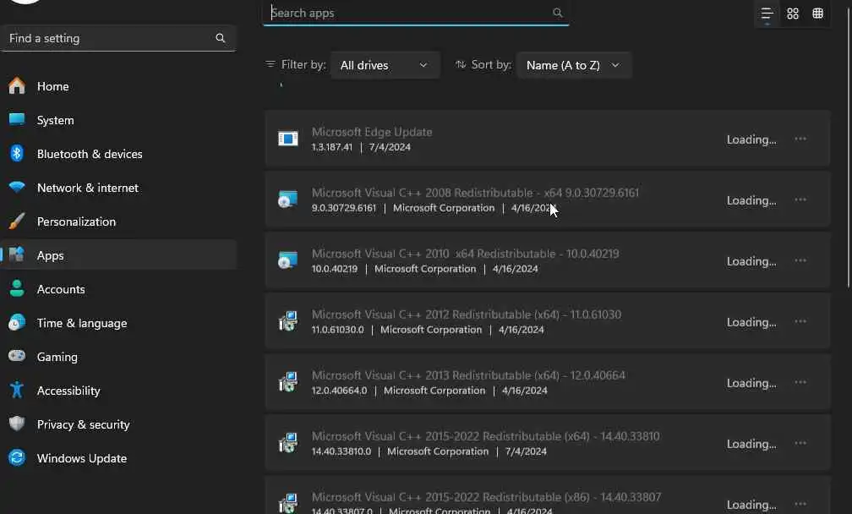Open more options for Microsoft Edge Update

click(x=800, y=139)
